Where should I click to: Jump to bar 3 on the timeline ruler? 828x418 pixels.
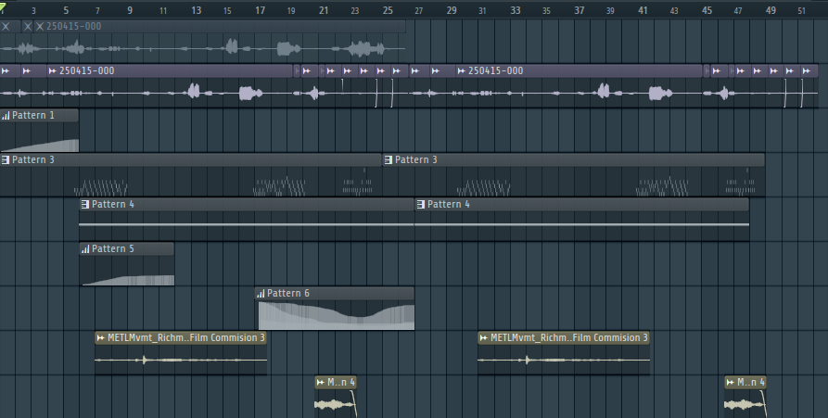(x=33, y=10)
